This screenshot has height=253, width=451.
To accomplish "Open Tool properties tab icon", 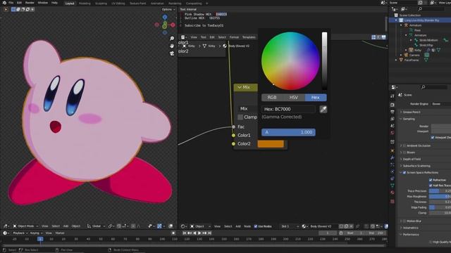I will (393, 96).
